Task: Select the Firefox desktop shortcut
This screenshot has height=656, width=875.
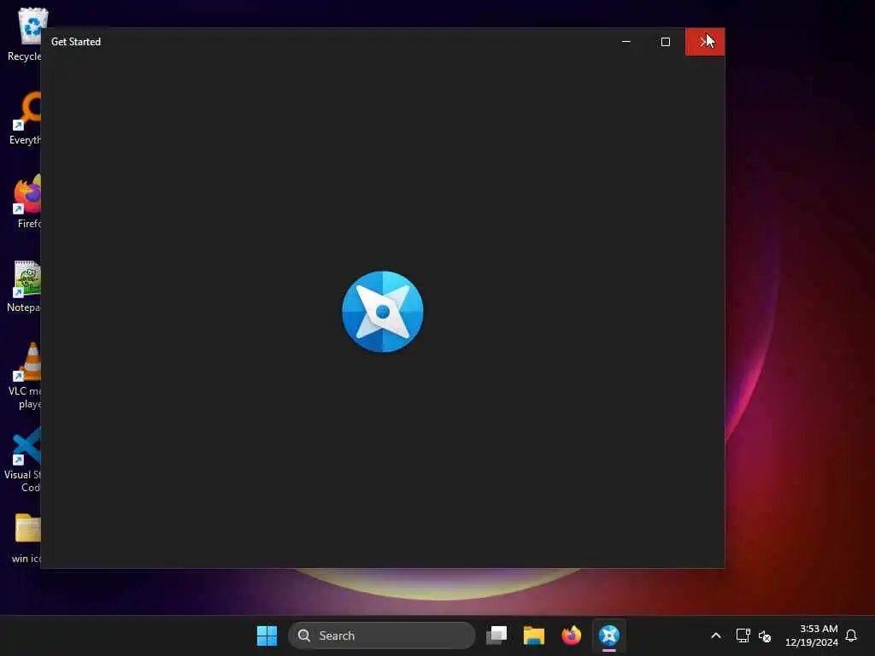Action: pos(26,202)
